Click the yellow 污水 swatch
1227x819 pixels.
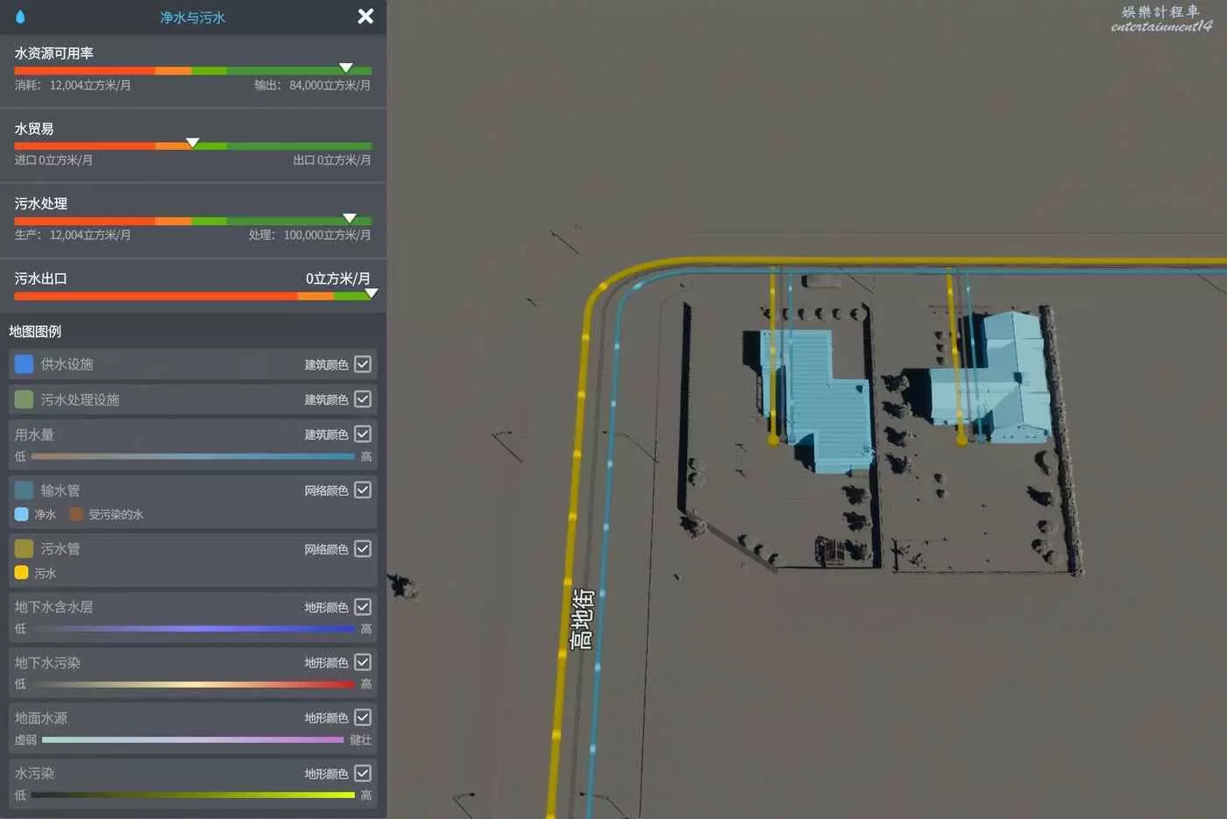click(22, 573)
